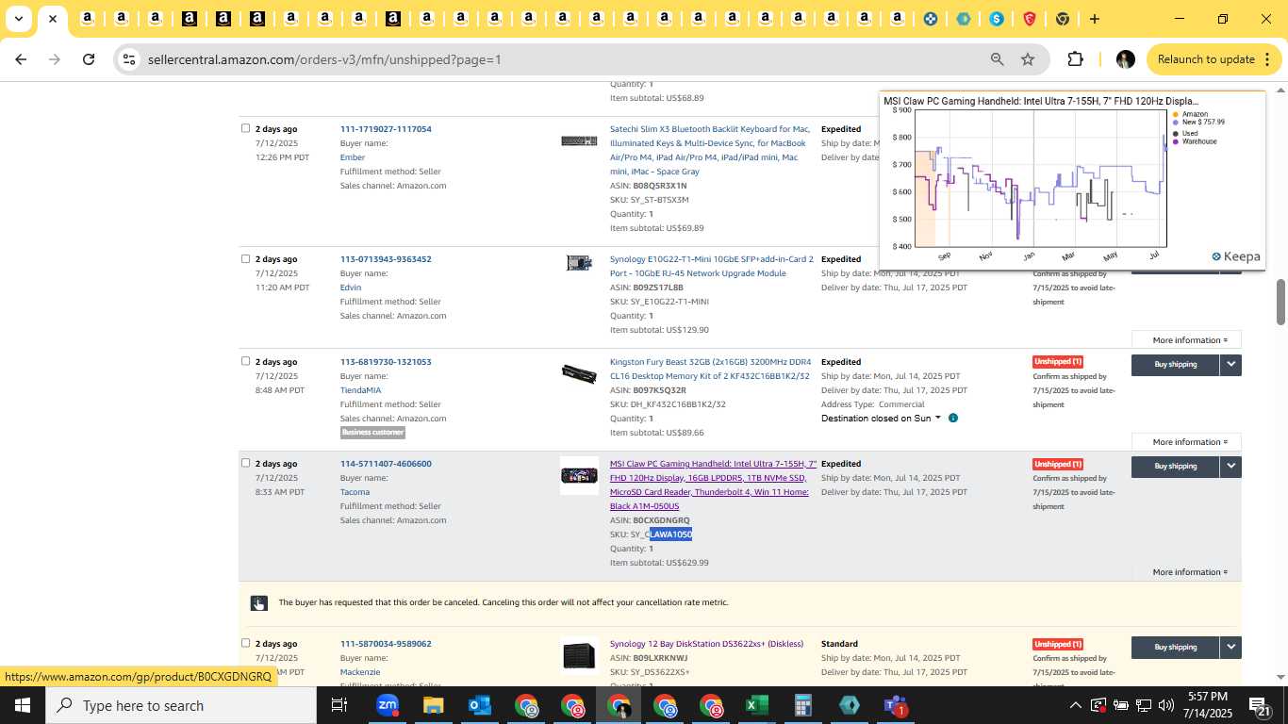
Task: Open site information icon in address bar
Action: (x=129, y=59)
